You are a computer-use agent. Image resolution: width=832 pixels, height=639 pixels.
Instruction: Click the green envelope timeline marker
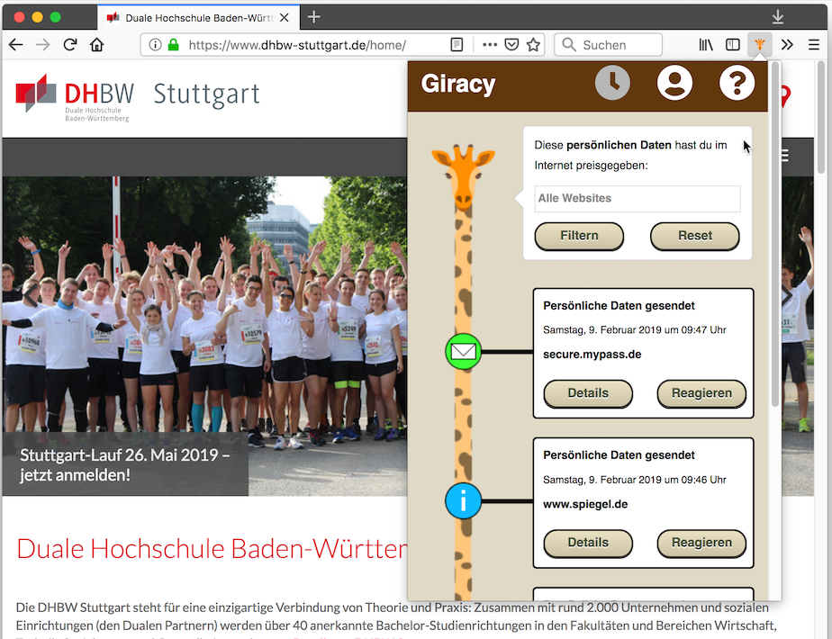463,352
